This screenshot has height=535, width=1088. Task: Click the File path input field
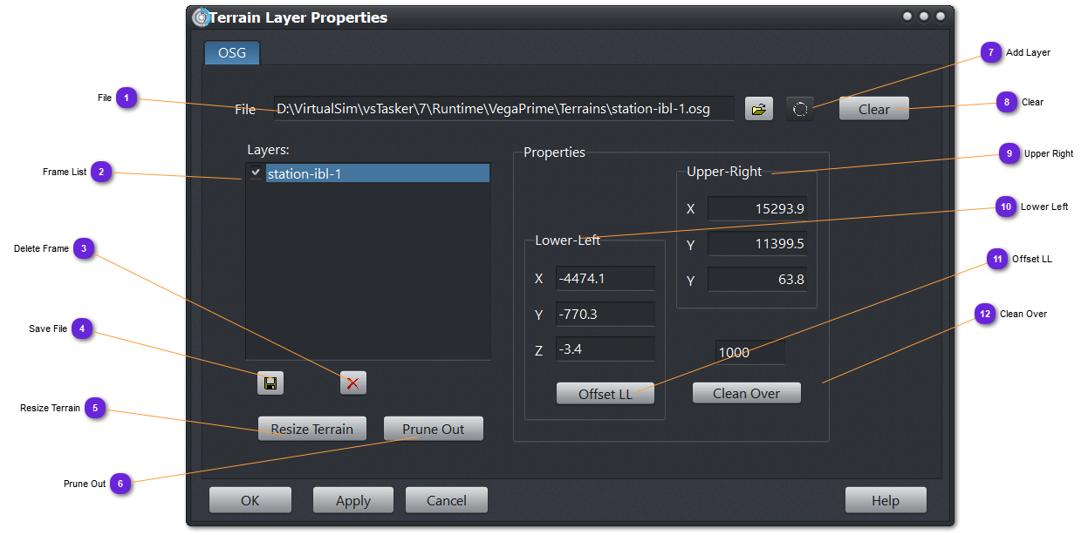[x=503, y=109]
